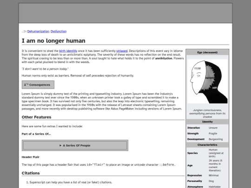Image resolution: width=251 pixels, height=188 pixels.
Task: Click the Consequences button
Action: point(38,85)
